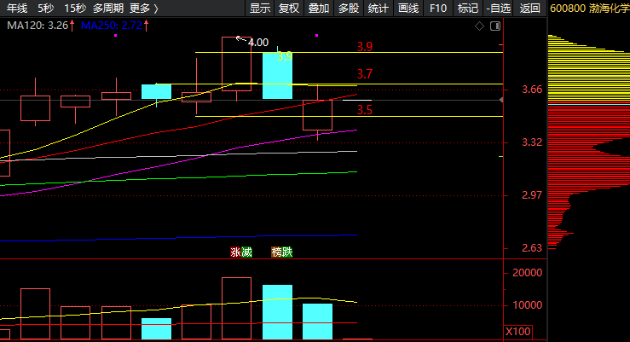Click the 20000 volume axis label
Viewport: 630px width, 342px height.
[x=528, y=272]
